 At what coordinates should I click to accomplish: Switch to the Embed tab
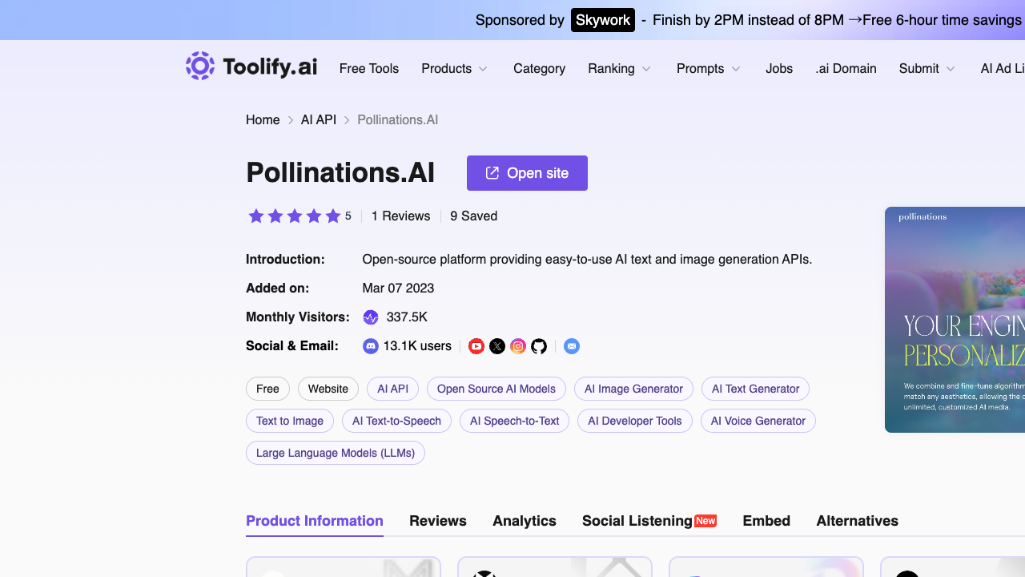(766, 521)
